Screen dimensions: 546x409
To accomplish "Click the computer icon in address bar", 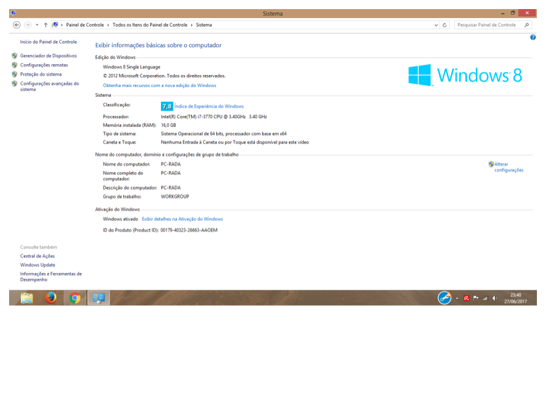I will pyautogui.click(x=55, y=25).
